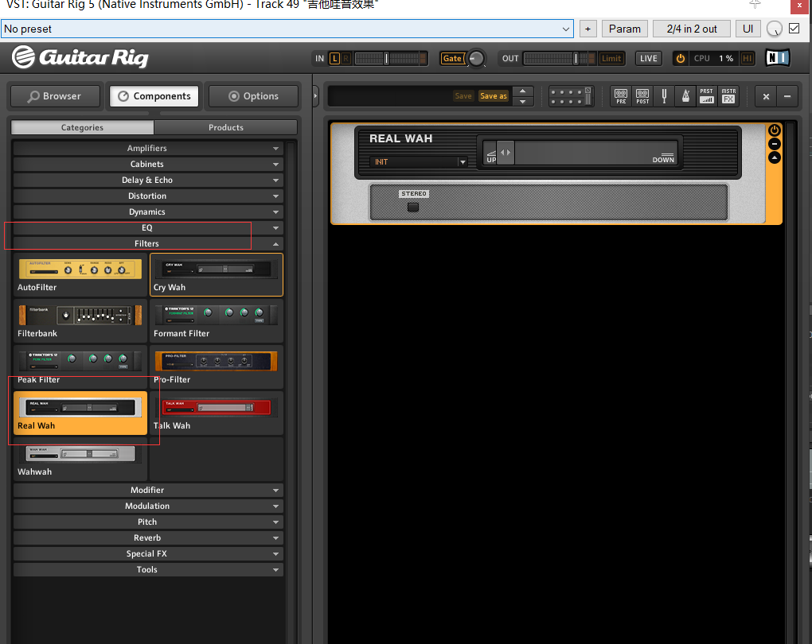Show the metronome tool
Screen dimensions: 812x644
685,96
